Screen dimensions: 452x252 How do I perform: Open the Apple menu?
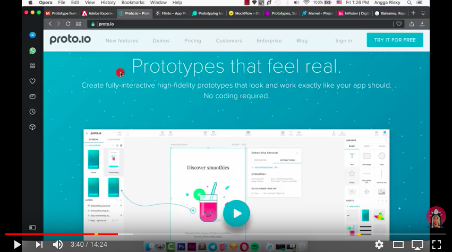click(x=30, y=3)
